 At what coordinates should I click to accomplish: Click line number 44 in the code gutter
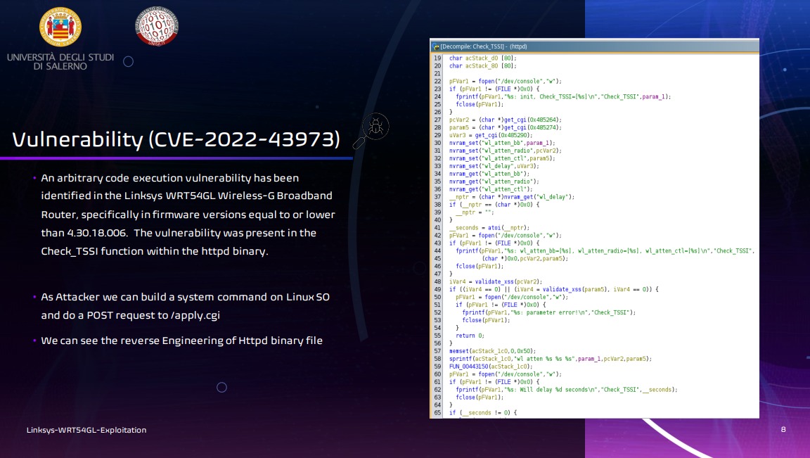(x=437, y=251)
